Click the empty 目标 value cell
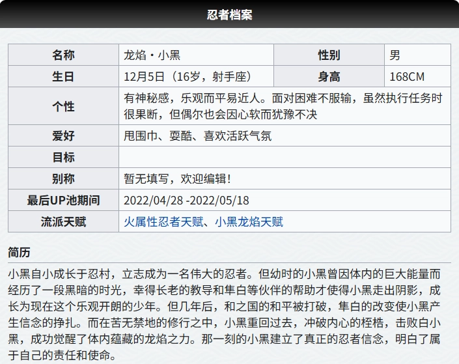 point(284,157)
